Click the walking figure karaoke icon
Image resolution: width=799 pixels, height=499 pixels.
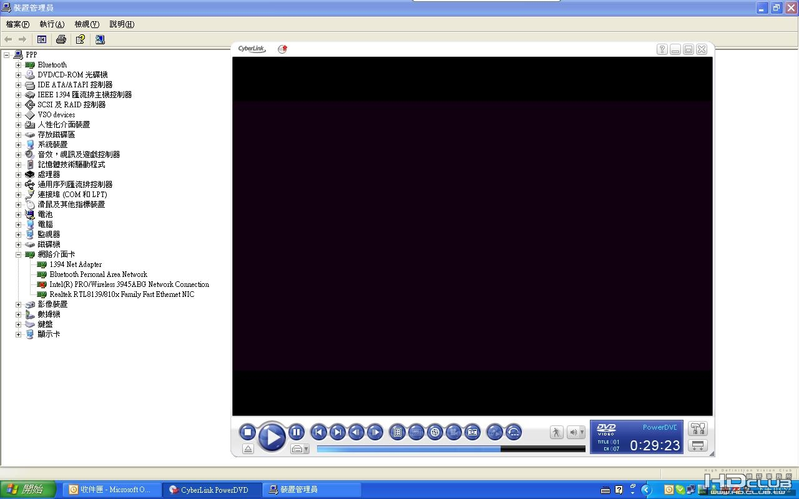557,432
